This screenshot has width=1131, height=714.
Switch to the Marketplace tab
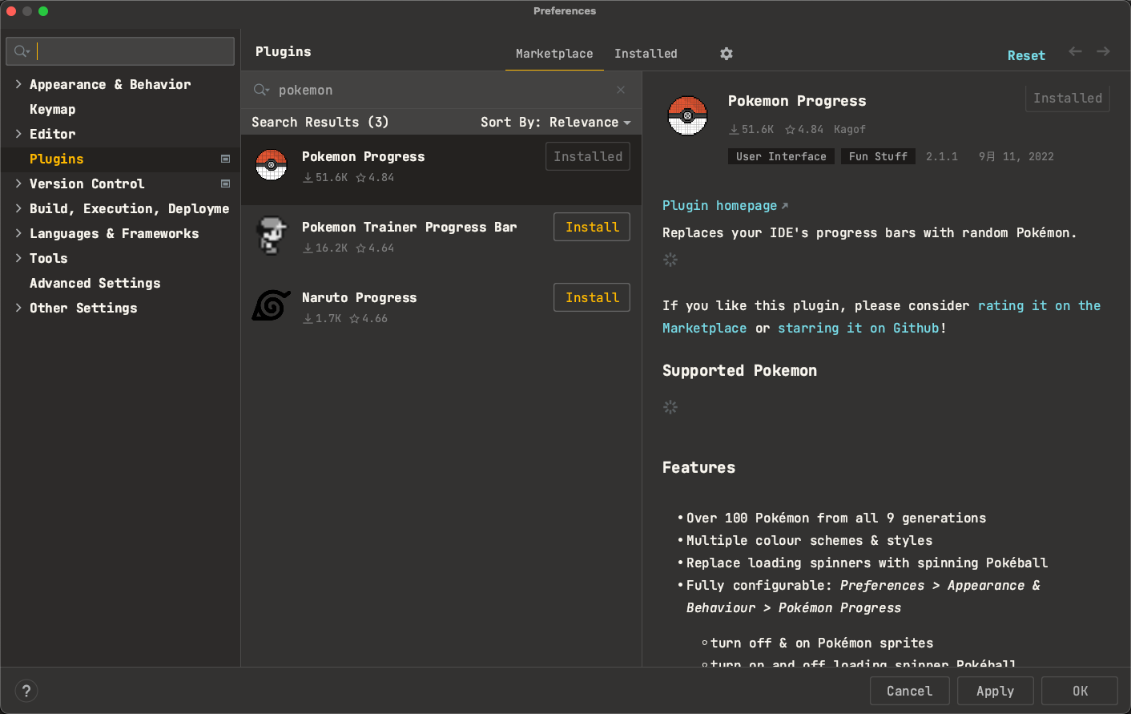tap(554, 54)
